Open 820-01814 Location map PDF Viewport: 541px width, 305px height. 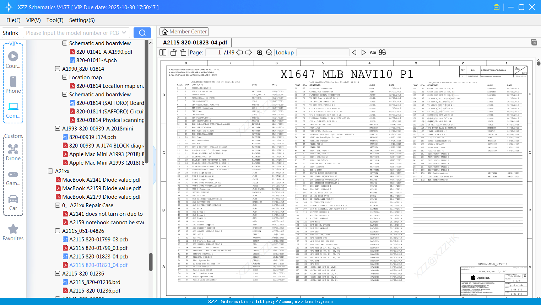pyautogui.click(x=107, y=86)
